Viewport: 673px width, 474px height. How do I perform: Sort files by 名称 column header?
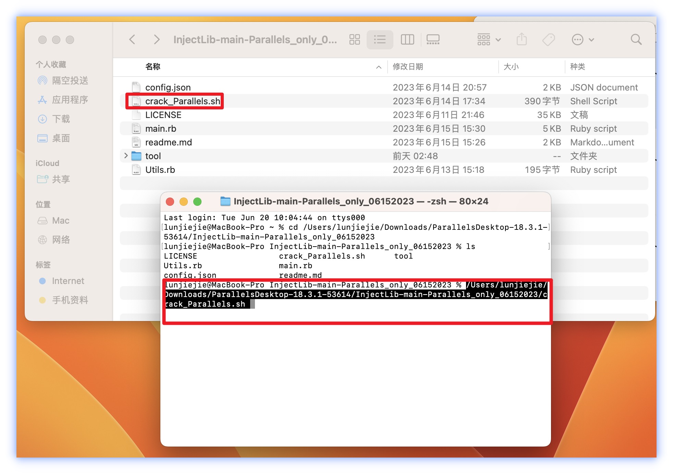pyautogui.click(x=153, y=67)
